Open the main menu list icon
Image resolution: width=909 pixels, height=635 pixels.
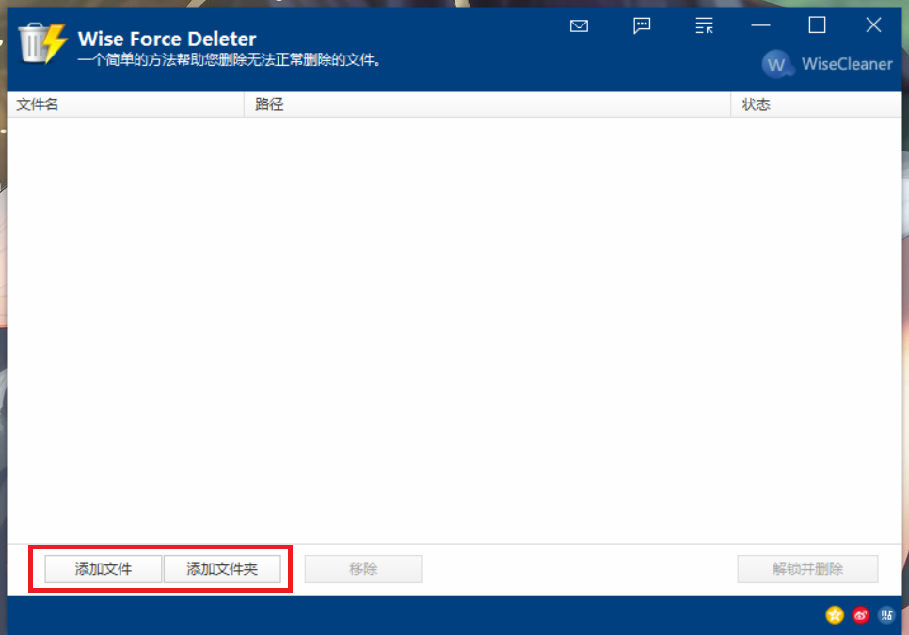(704, 25)
